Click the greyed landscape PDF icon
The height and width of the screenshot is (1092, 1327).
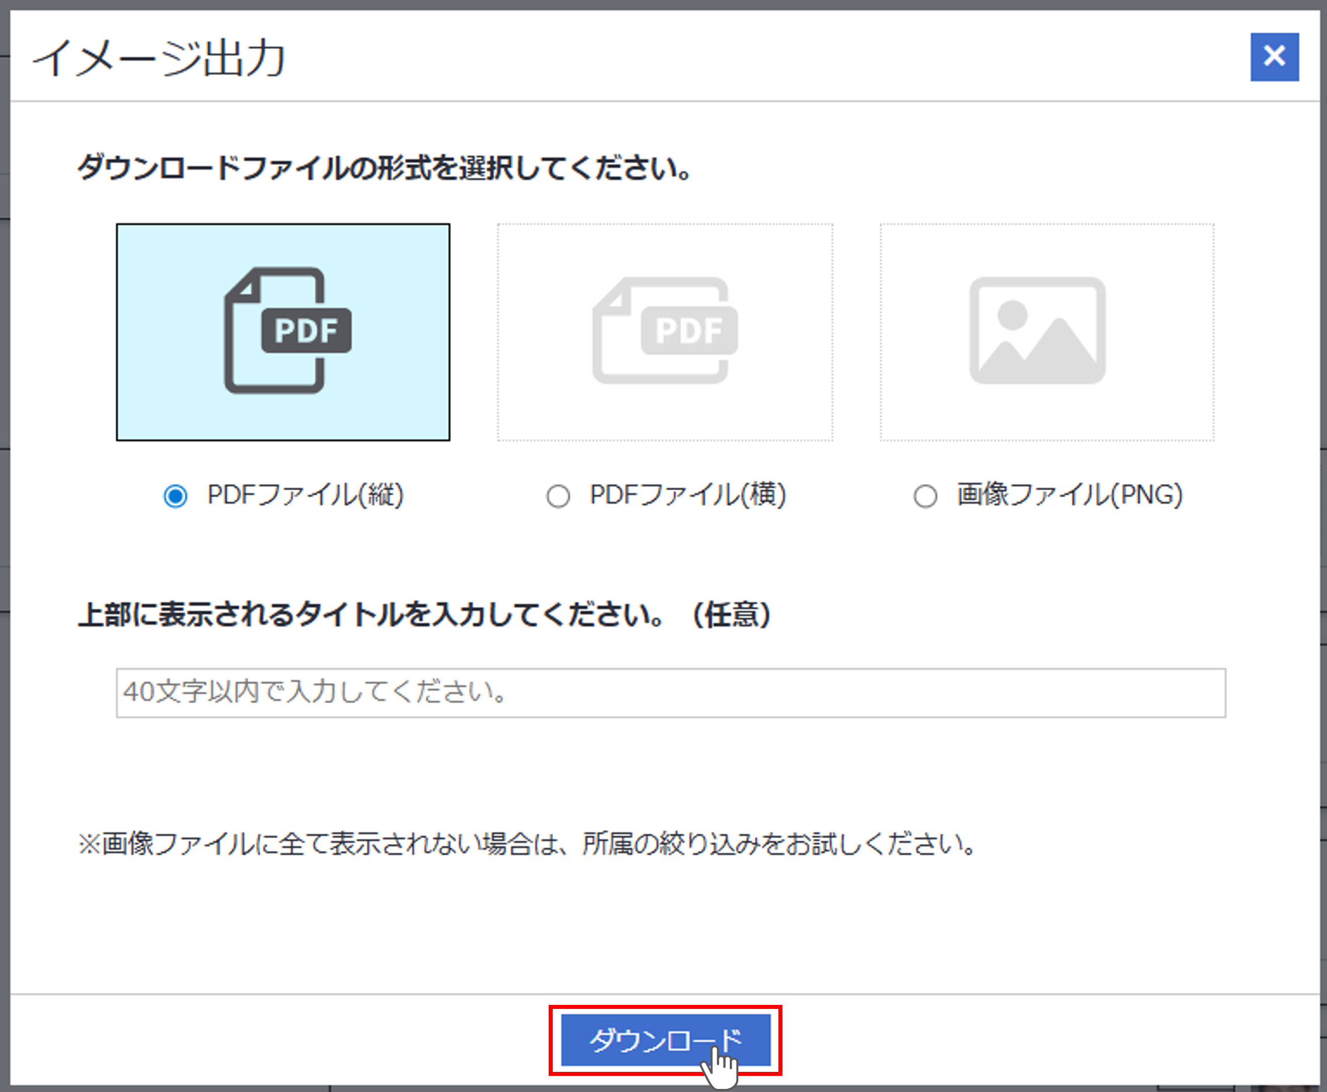click(665, 331)
